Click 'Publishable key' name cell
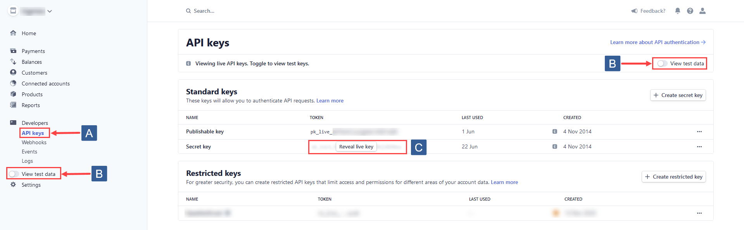 click(205, 131)
